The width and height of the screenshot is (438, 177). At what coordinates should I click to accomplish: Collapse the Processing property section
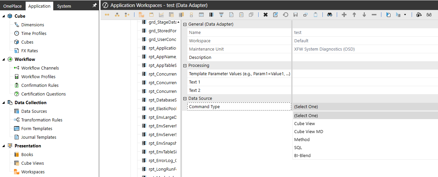(x=185, y=66)
